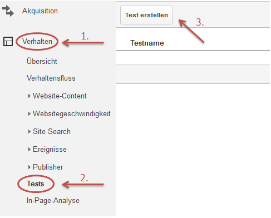Select the Site Search menu label
The height and width of the screenshot is (218, 271).
[52, 132]
